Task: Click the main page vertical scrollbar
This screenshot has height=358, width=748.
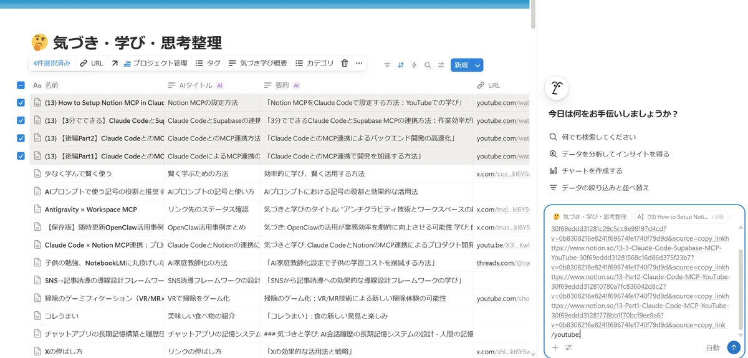Action: click(x=533, y=16)
